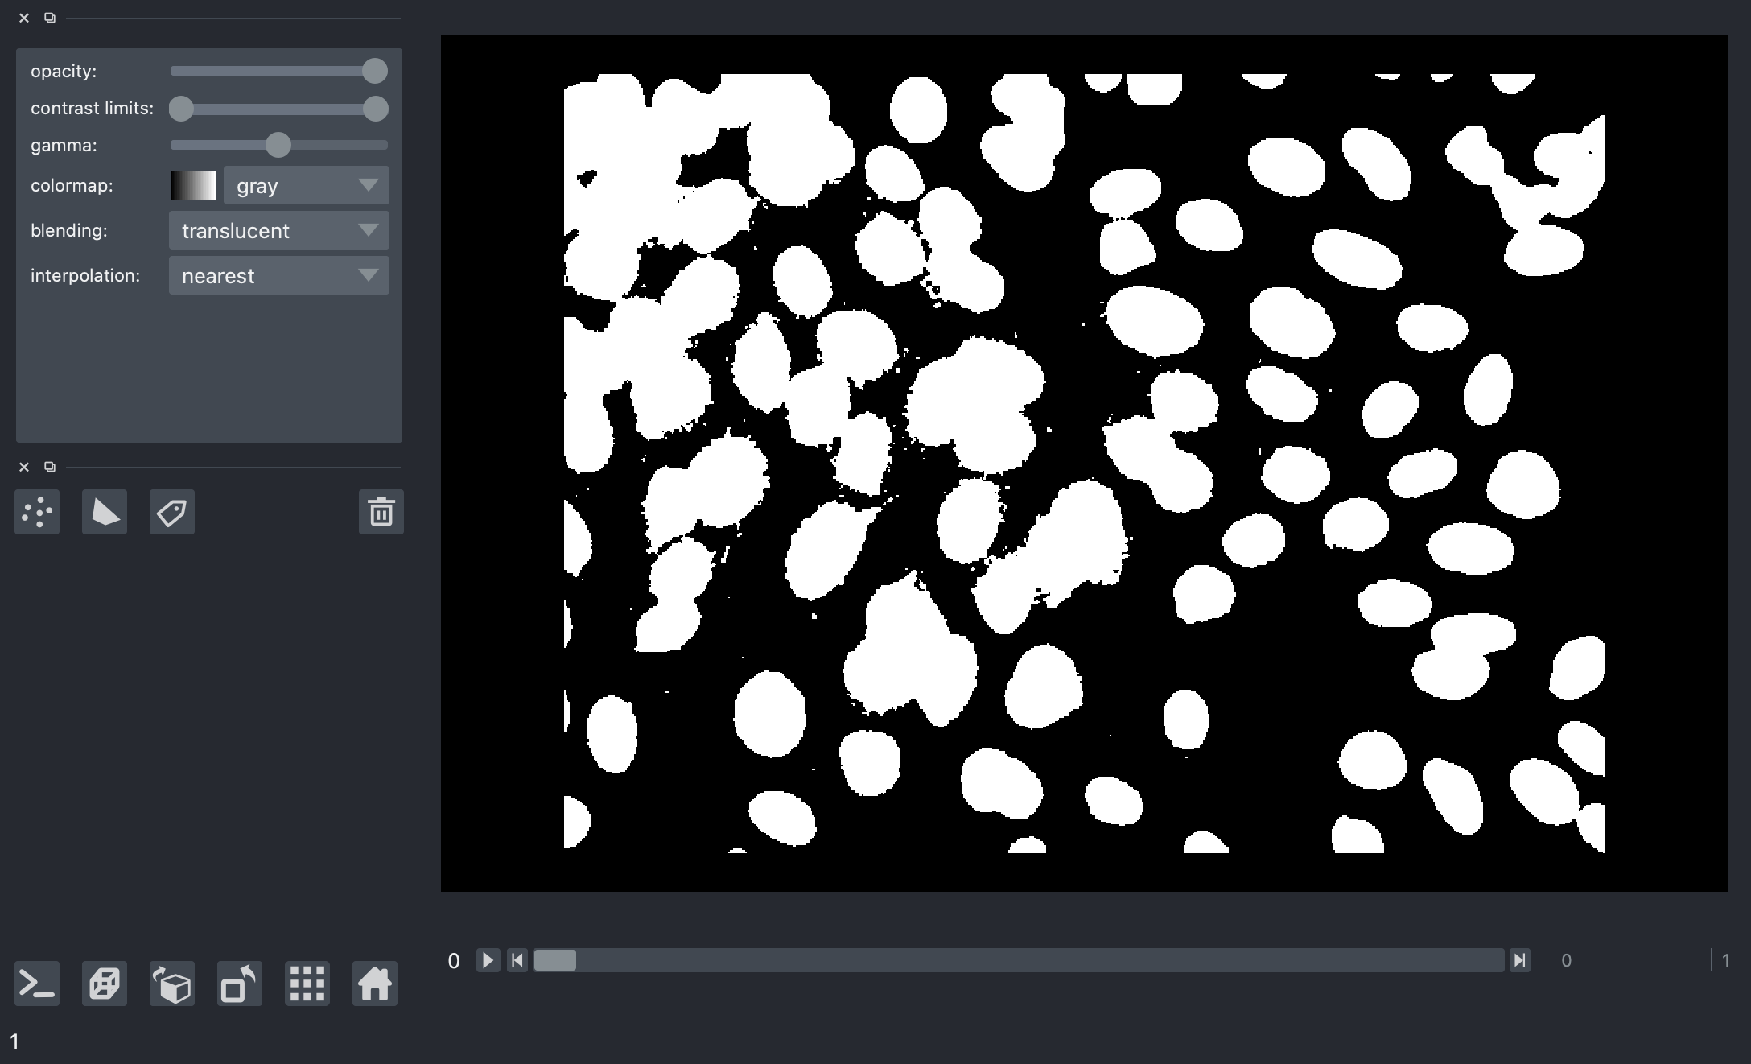The height and width of the screenshot is (1064, 1751).
Task: Open the colormap dropdown set to gray
Action: [304, 184]
